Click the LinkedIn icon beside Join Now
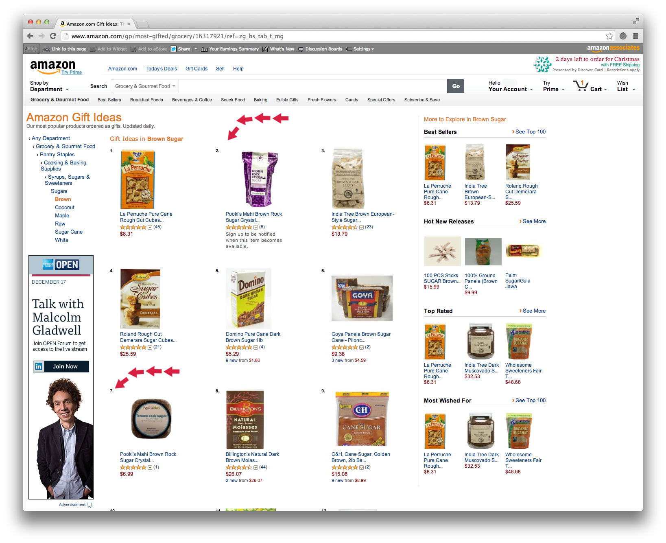The width and height of the screenshot is (666, 543). pyautogui.click(x=39, y=366)
